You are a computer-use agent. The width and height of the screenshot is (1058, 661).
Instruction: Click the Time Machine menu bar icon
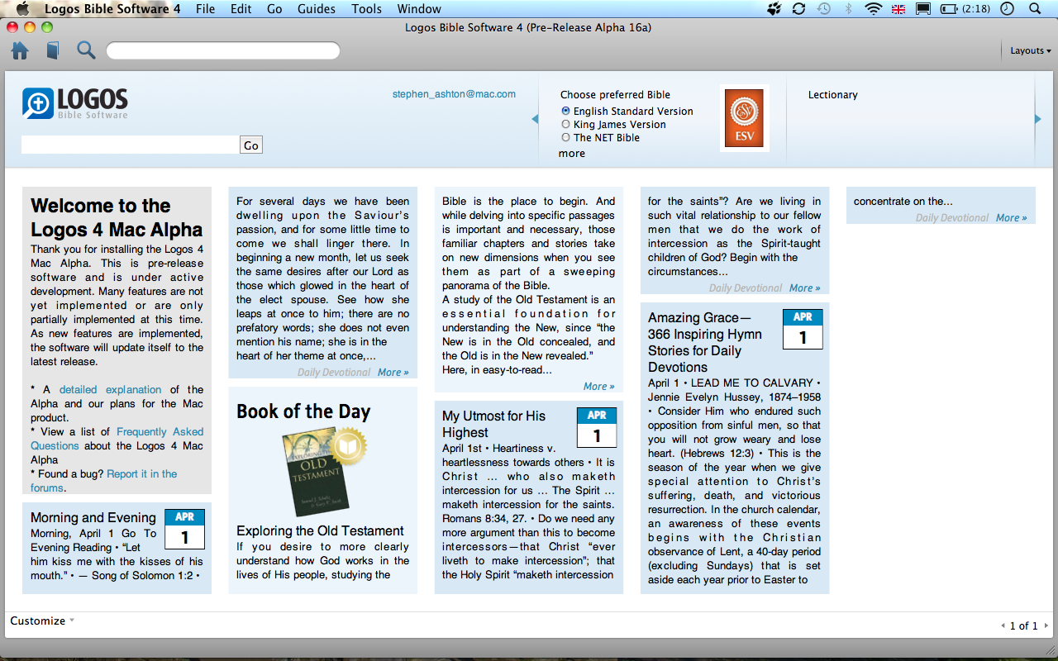click(x=824, y=9)
